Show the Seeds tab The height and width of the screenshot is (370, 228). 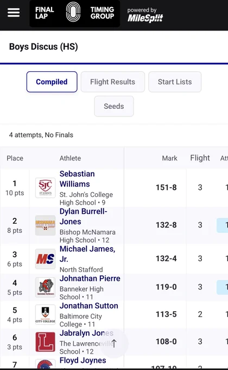114,106
